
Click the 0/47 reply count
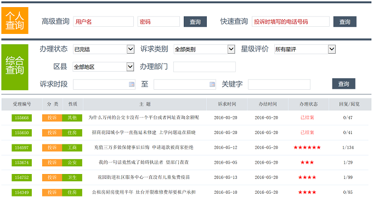tap(348, 118)
